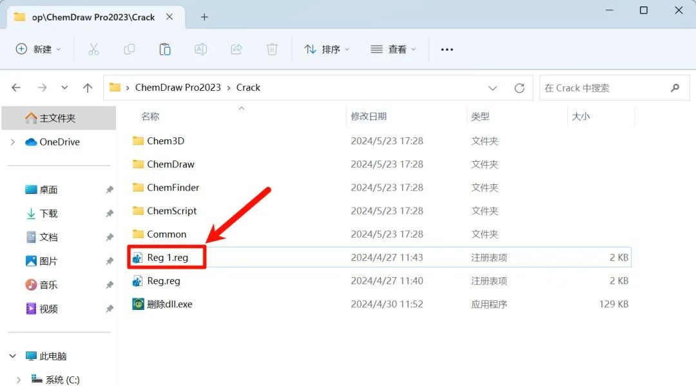Click the 删除dll.exe file name
The height and width of the screenshot is (386, 696).
point(169,304)
